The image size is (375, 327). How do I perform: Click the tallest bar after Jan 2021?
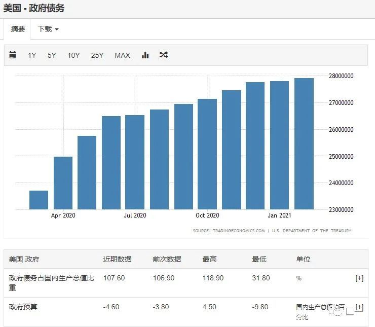304,144
